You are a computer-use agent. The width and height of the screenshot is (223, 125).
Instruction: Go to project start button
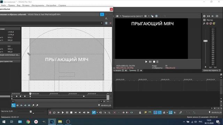click(76, 112)
